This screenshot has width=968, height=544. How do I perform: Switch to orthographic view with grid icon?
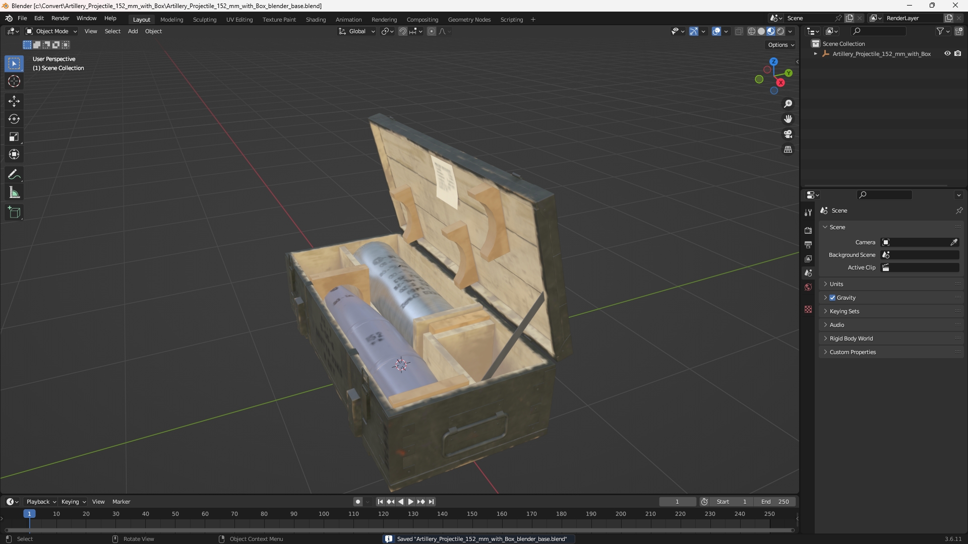(x=788, y=150)
